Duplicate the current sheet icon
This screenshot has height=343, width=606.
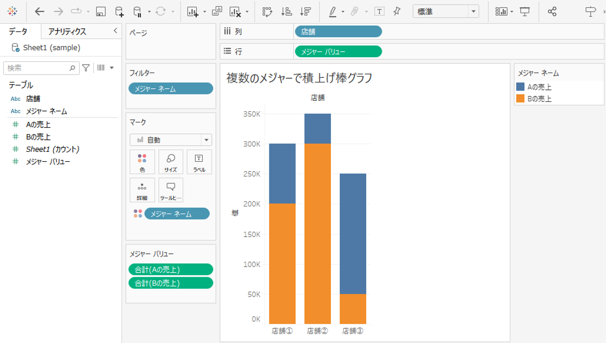pos(217,11)
